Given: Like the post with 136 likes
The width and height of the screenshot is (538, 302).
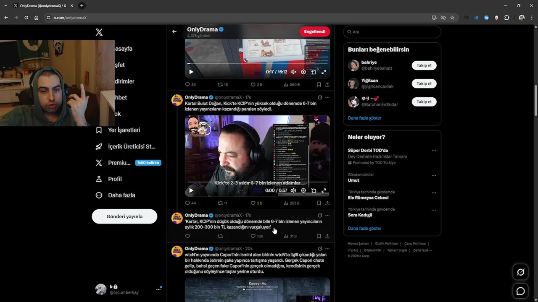Looking at the screenshot, I should coord(257,236).
